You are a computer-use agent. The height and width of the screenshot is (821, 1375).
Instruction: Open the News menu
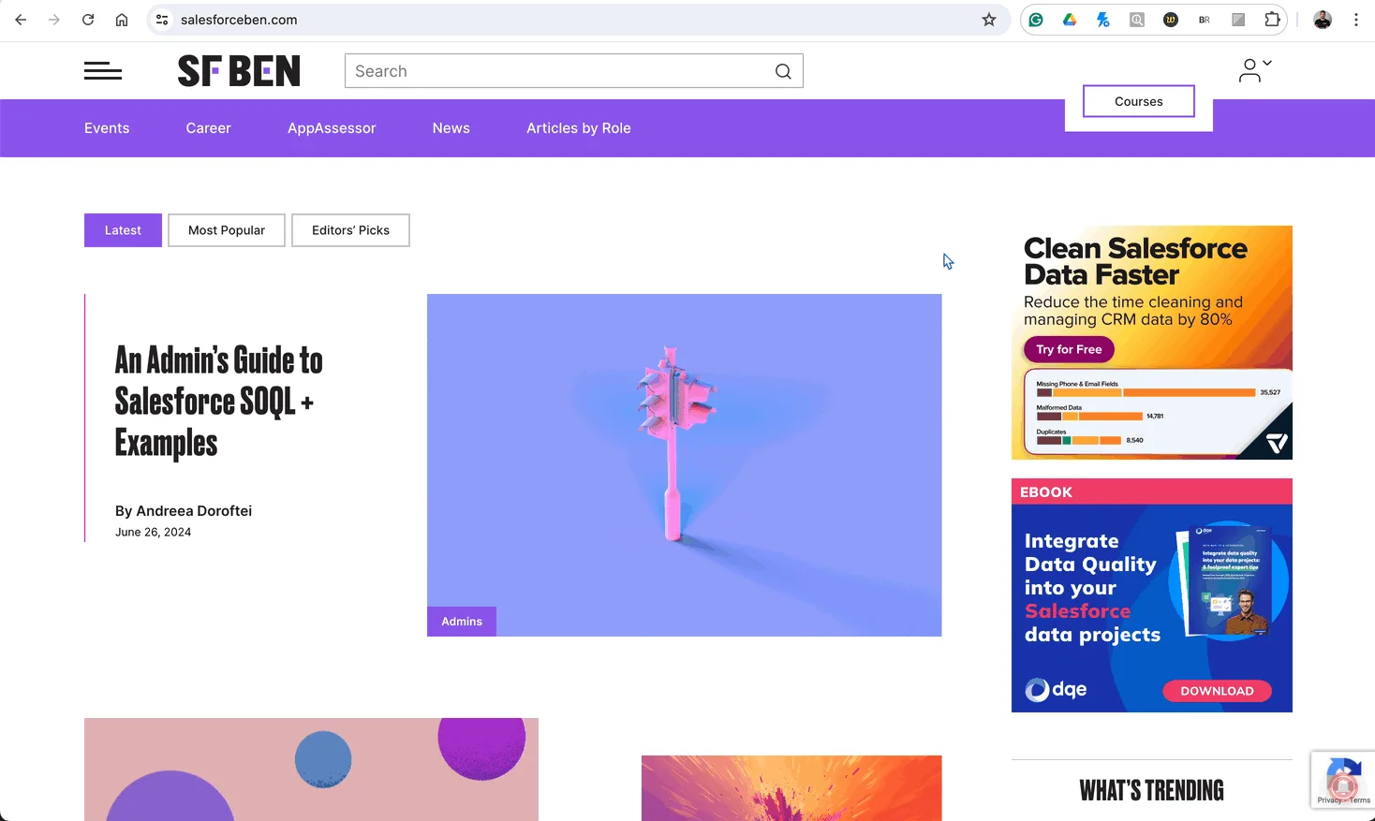[x=451, y=128]
